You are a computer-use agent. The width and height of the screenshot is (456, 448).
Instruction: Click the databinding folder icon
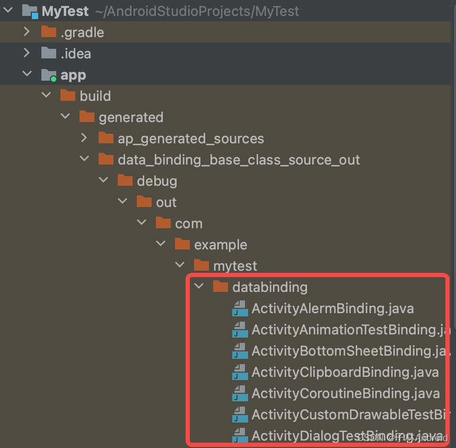221,287
